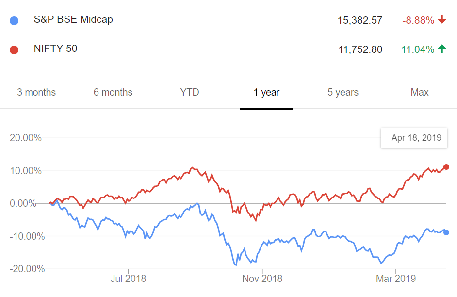Open the S&P BSE Midcap index name
The image size is (457, 297).
click(x=73, y=20)
